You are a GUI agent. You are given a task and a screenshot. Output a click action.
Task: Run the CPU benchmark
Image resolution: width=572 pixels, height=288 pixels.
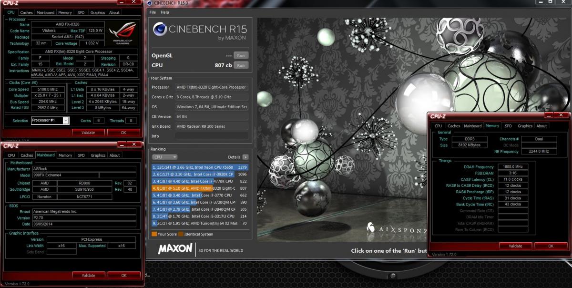click(x=241, y=65)
